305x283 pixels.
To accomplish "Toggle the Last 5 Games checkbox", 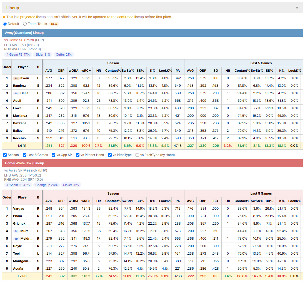I will pyautogui.click(x=24, y=155).
